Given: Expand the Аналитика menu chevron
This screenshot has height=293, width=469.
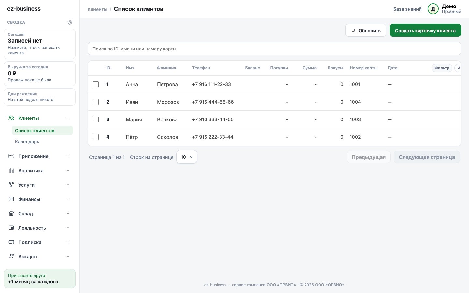Looking at the screenshot, I should [68, 171].
